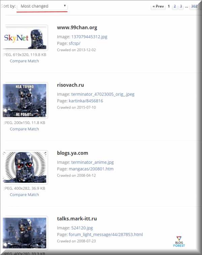Open the Sort by Most changed dropdown
Screen dimensions: 202x255
(42, 6)
